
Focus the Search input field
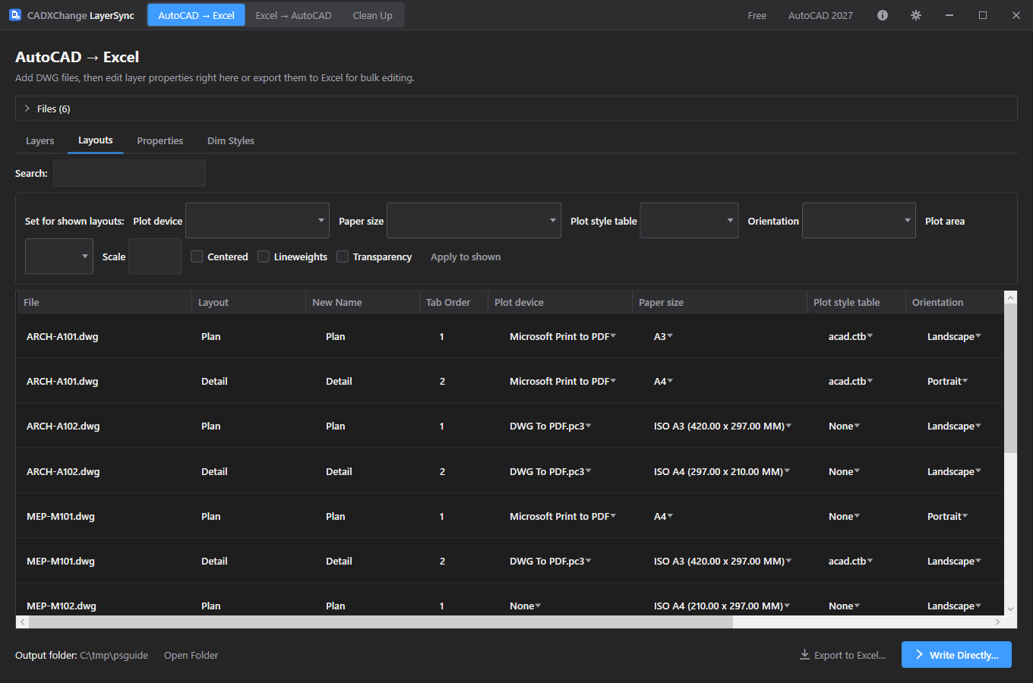[x=129, y=173]
